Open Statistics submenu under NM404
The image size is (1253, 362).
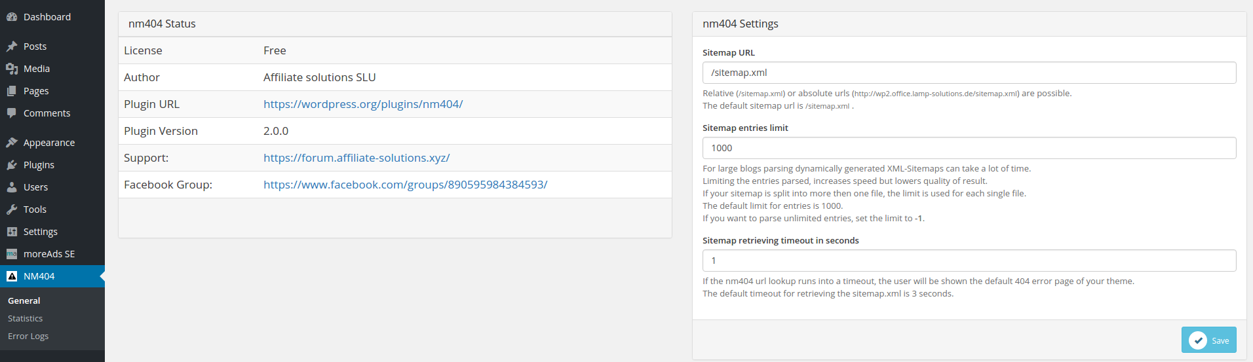pos(26,319)
